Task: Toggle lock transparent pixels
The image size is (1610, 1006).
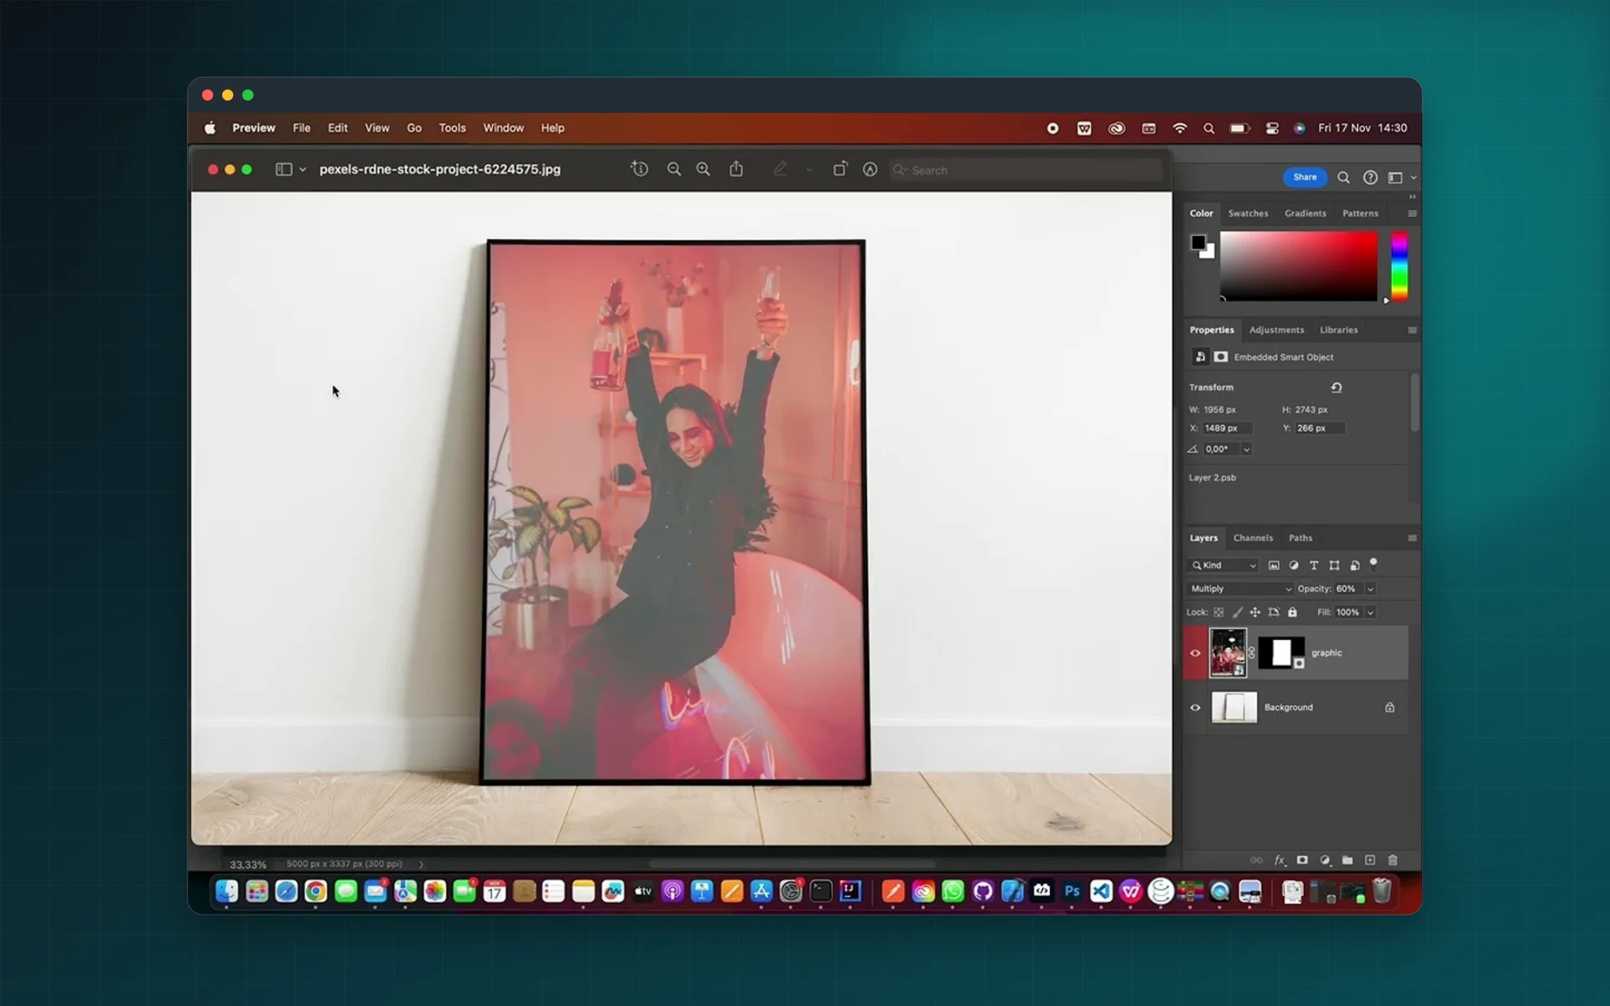Action: point(1218,613)
